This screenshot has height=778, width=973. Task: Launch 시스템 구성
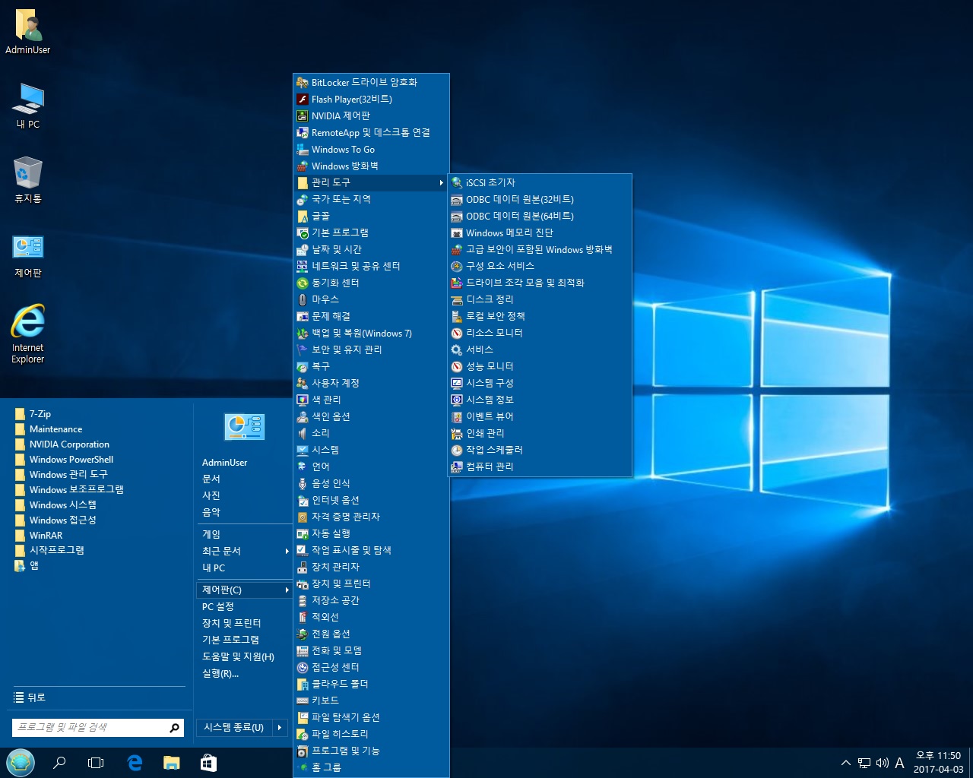pos(540,383)
